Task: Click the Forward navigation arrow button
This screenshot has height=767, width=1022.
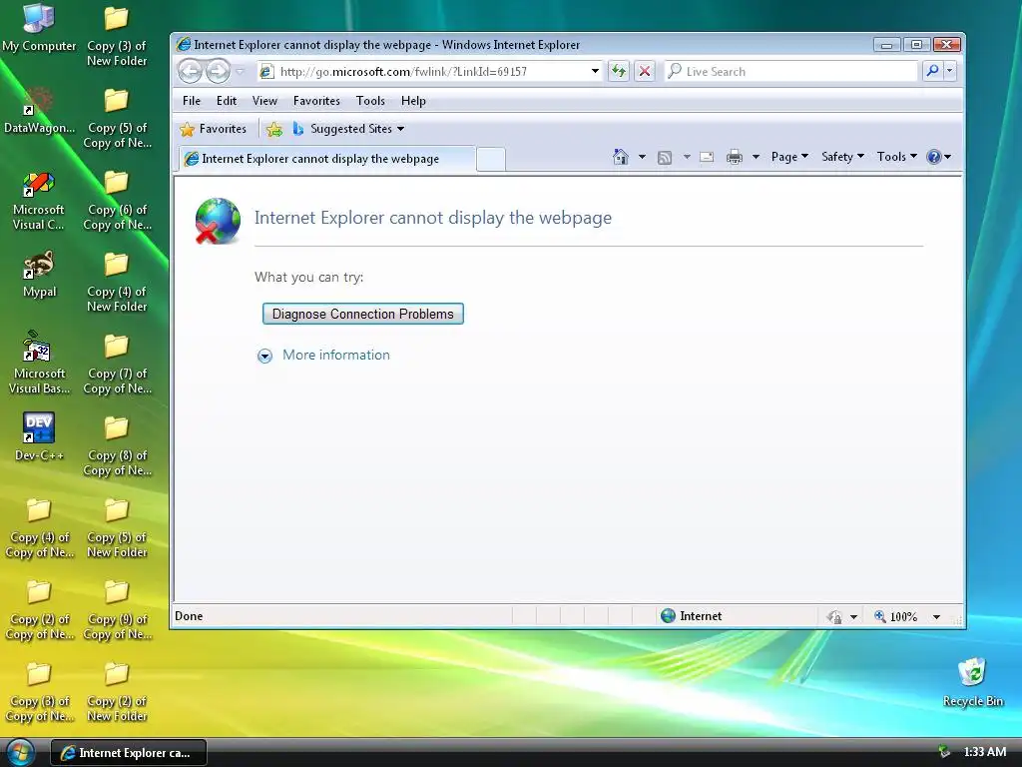Action: point(218,71)
